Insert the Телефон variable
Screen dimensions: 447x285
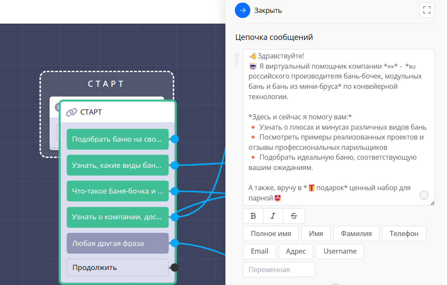pyautogui.click(x=404, y=234)
